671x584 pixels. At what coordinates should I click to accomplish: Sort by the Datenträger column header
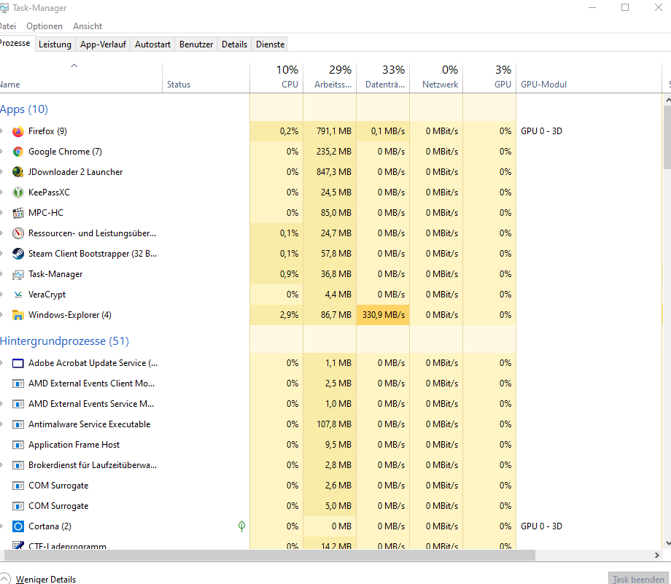point(383,77)
